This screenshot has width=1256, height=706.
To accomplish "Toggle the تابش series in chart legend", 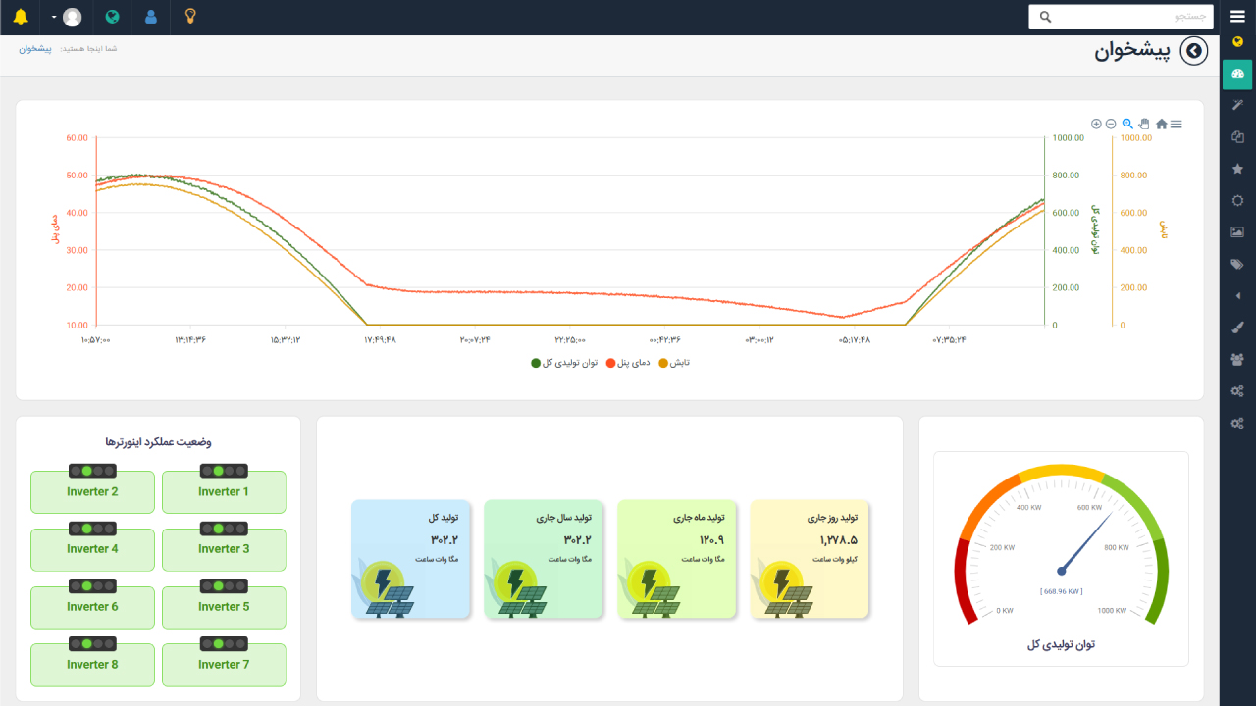I will click(x=673, y=363).
